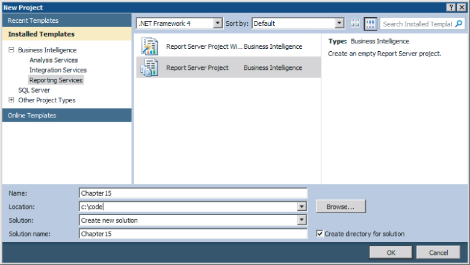Select SQL Server in the tree
The height and width of the screenshot is (265, 470).
(x=34, y=90)
